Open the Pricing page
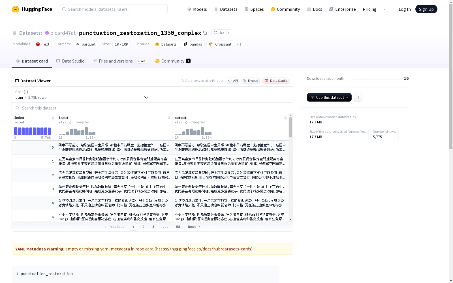The width and height of the screenshot is (453, 283). (x=369, y=9)
